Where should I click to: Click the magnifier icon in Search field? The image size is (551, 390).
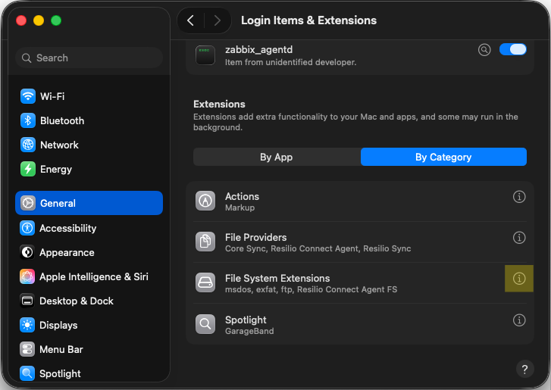pyautogui.click(x=27, y=58)
